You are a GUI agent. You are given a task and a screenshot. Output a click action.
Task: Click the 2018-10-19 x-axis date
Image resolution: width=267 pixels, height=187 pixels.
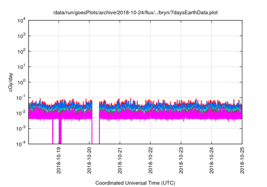(58, 160)
